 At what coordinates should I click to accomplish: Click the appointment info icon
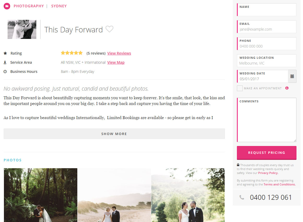click(x=287, y=88)
